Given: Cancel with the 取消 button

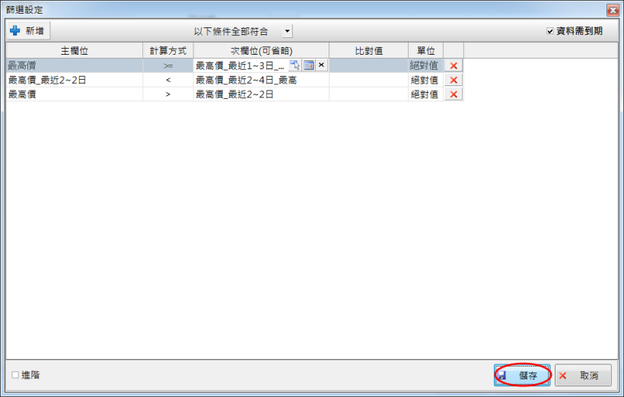Looking at the screenshot, I should (583, 375).
